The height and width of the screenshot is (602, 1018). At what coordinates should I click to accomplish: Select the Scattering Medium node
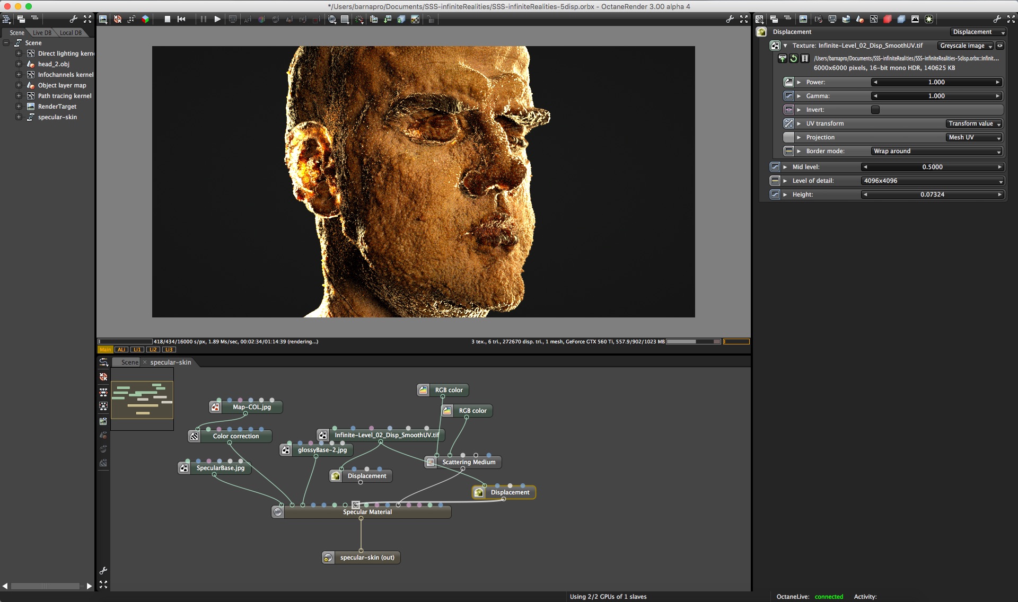point(469,462)
